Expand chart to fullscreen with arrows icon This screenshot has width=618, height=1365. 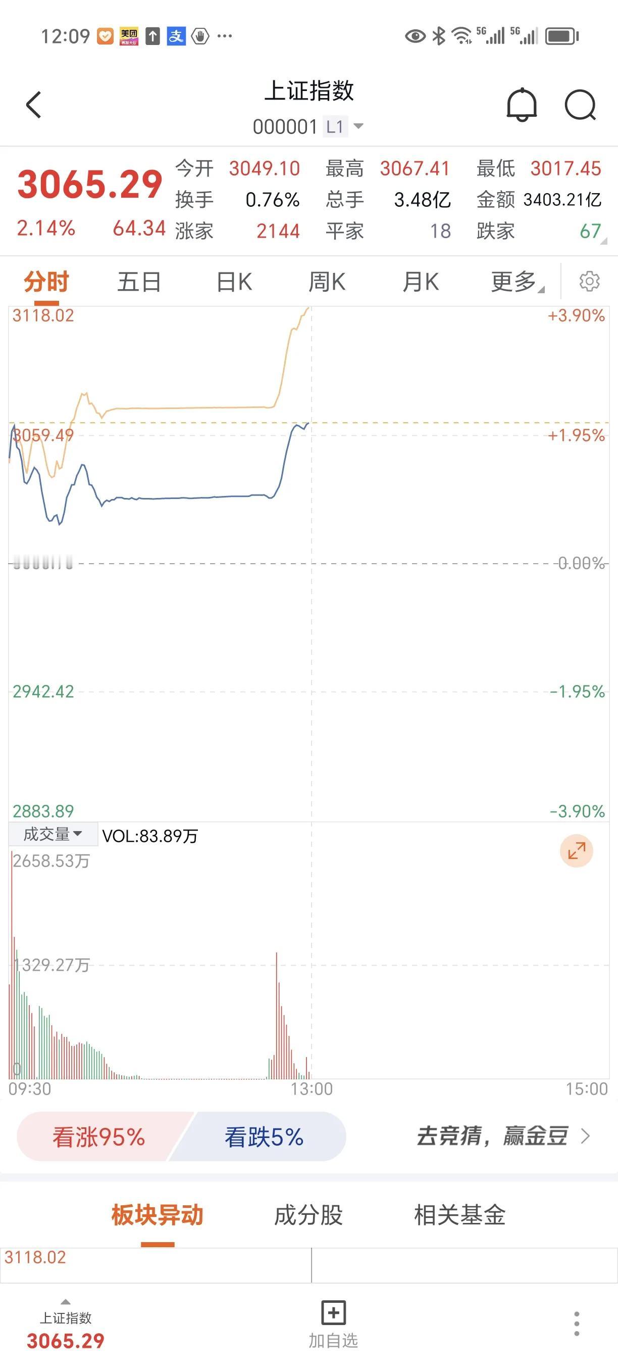point(576,850)
